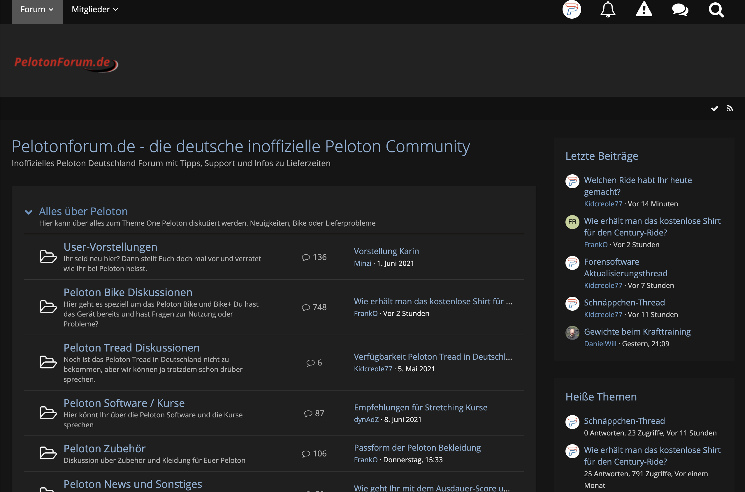Click the 'Heiße Themen' sidebar heading

601,397
